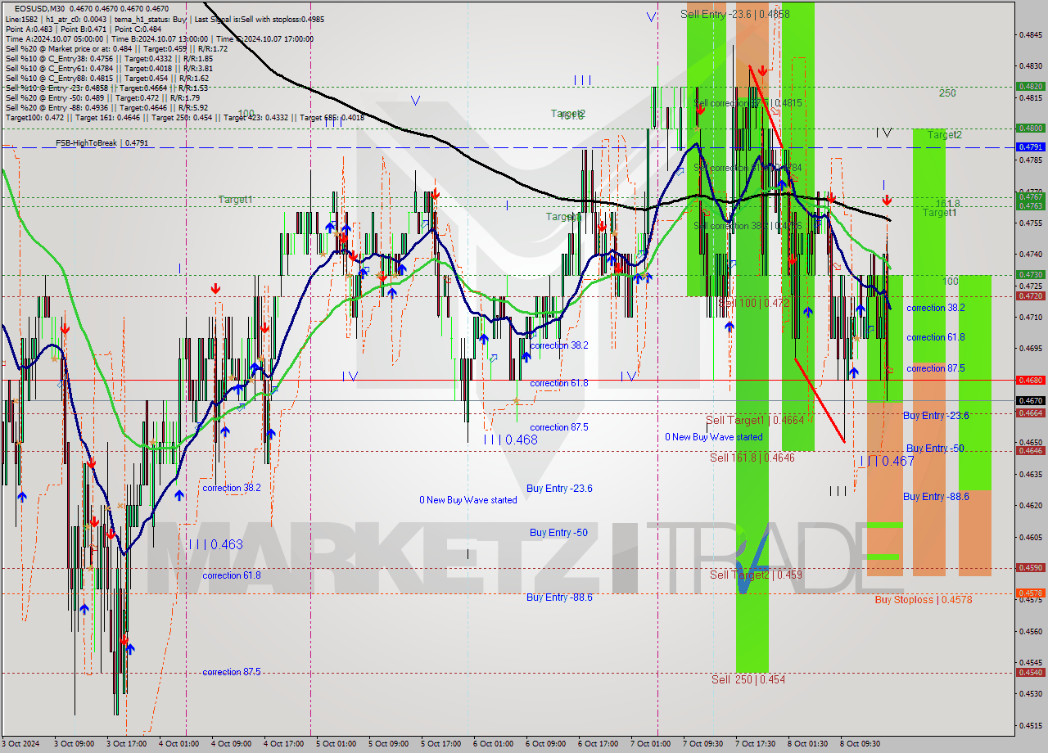The height and width of the screenshot is (753, 1048).
Task: Click the 0.4578 orange price tag
Action: [x=1030, y=593]
